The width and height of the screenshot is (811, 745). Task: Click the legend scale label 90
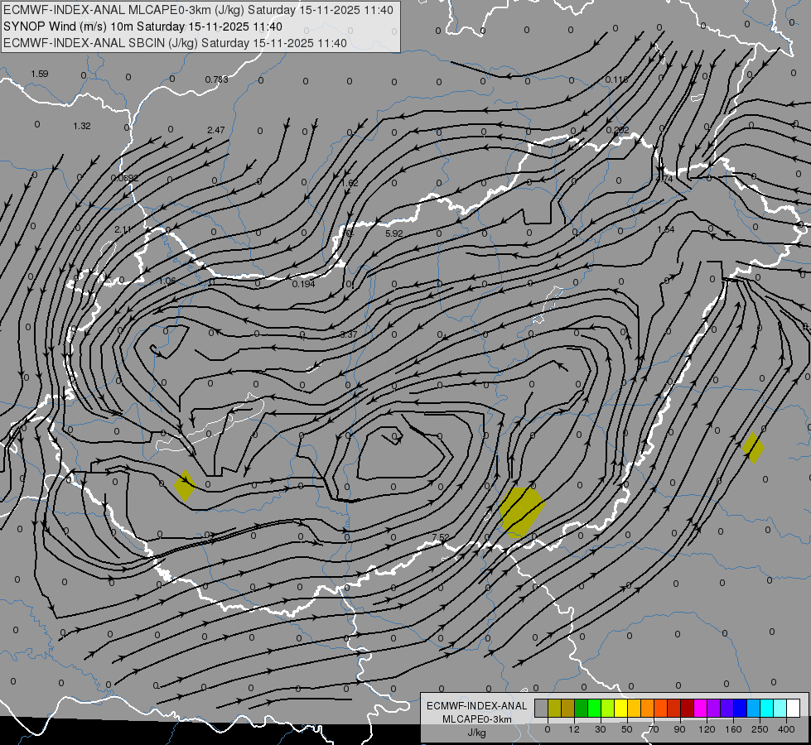(679, 729)
